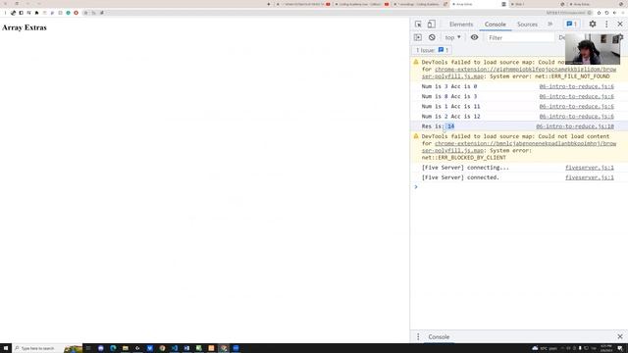Click the 'Num is 1 Acc is 11' log message
Viewport: 628px width, 353px height.
coord(450,107)
